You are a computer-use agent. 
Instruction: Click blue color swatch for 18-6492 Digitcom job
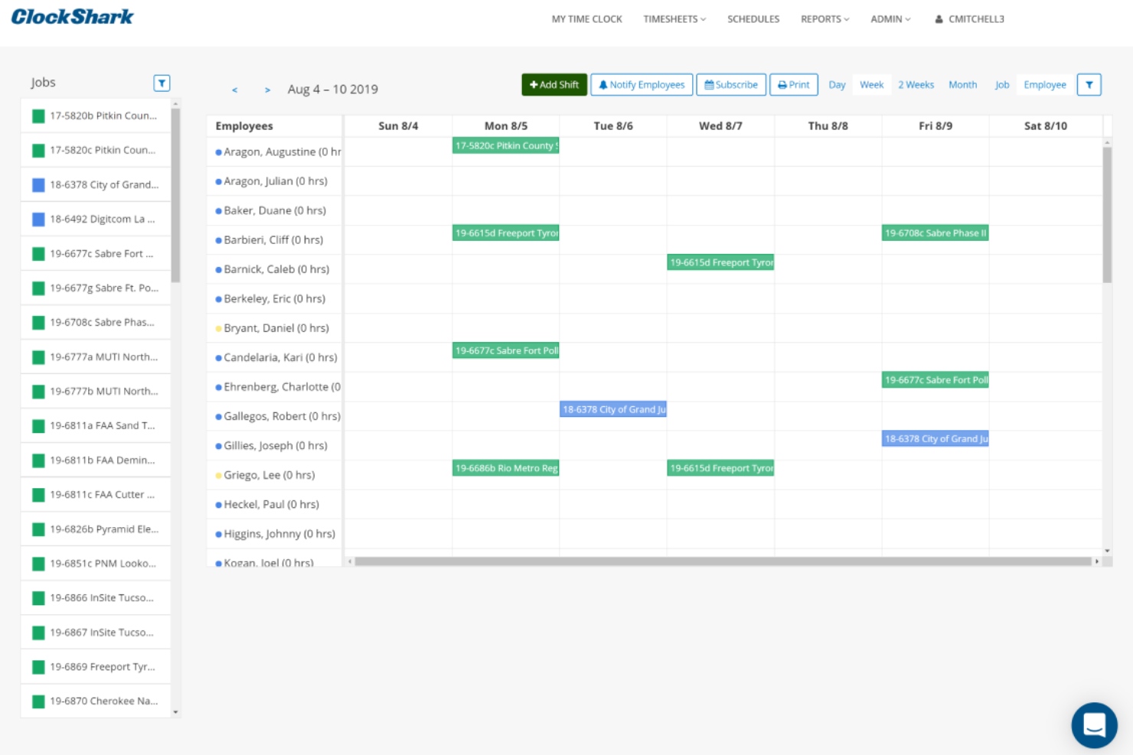click(38, 220)
